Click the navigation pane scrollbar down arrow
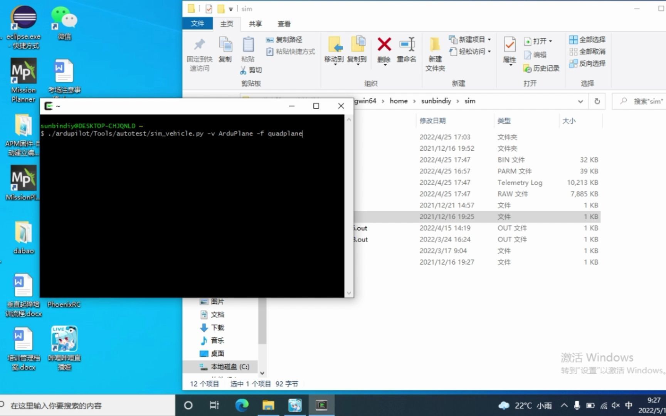 pos(262,373)
